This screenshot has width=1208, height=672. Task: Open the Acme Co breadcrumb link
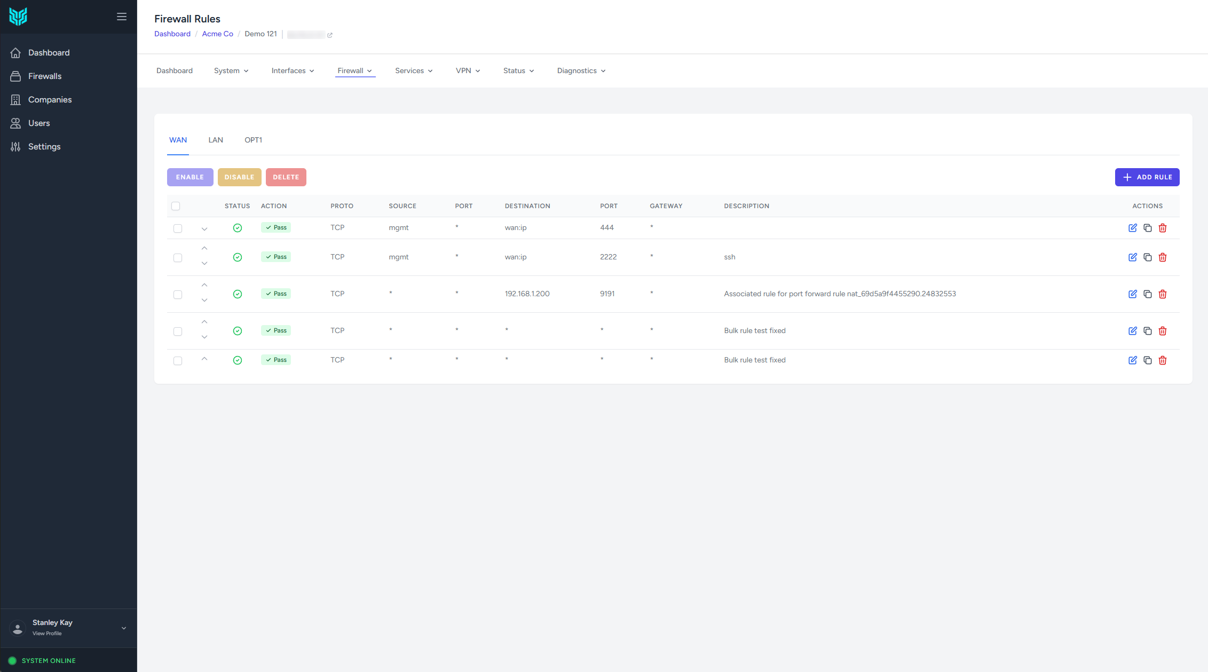[x=217, y=34]
